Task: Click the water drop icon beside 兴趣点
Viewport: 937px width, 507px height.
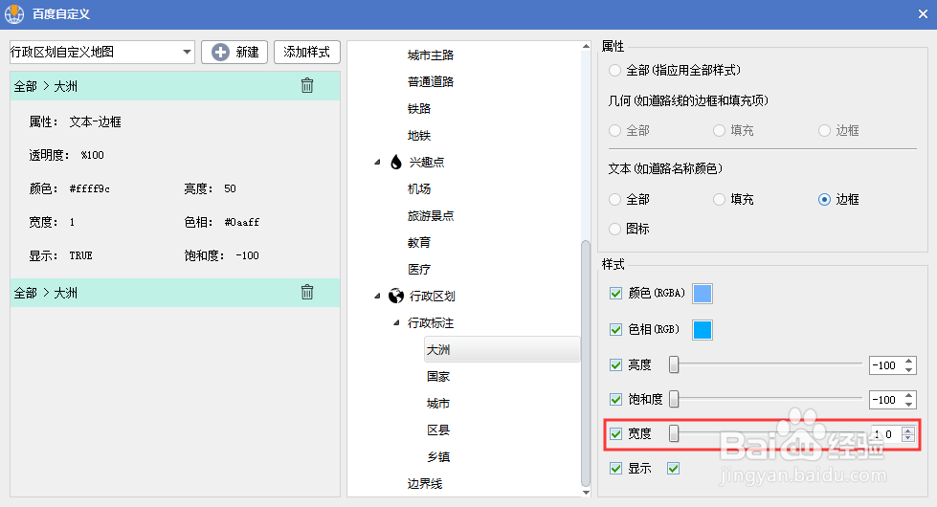Action: coord(395,162)
